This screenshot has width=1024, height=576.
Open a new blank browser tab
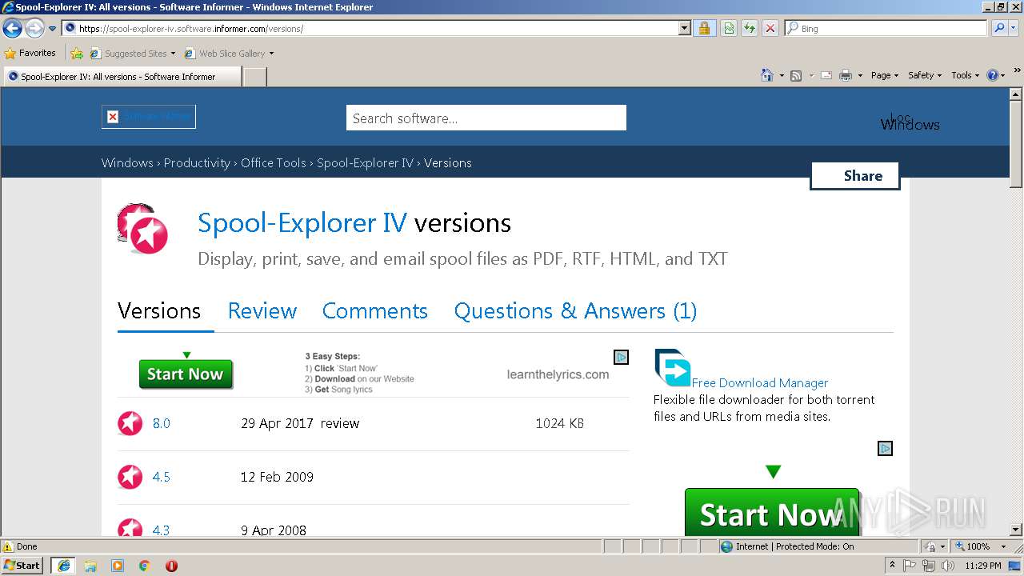(x=254, y=77)
